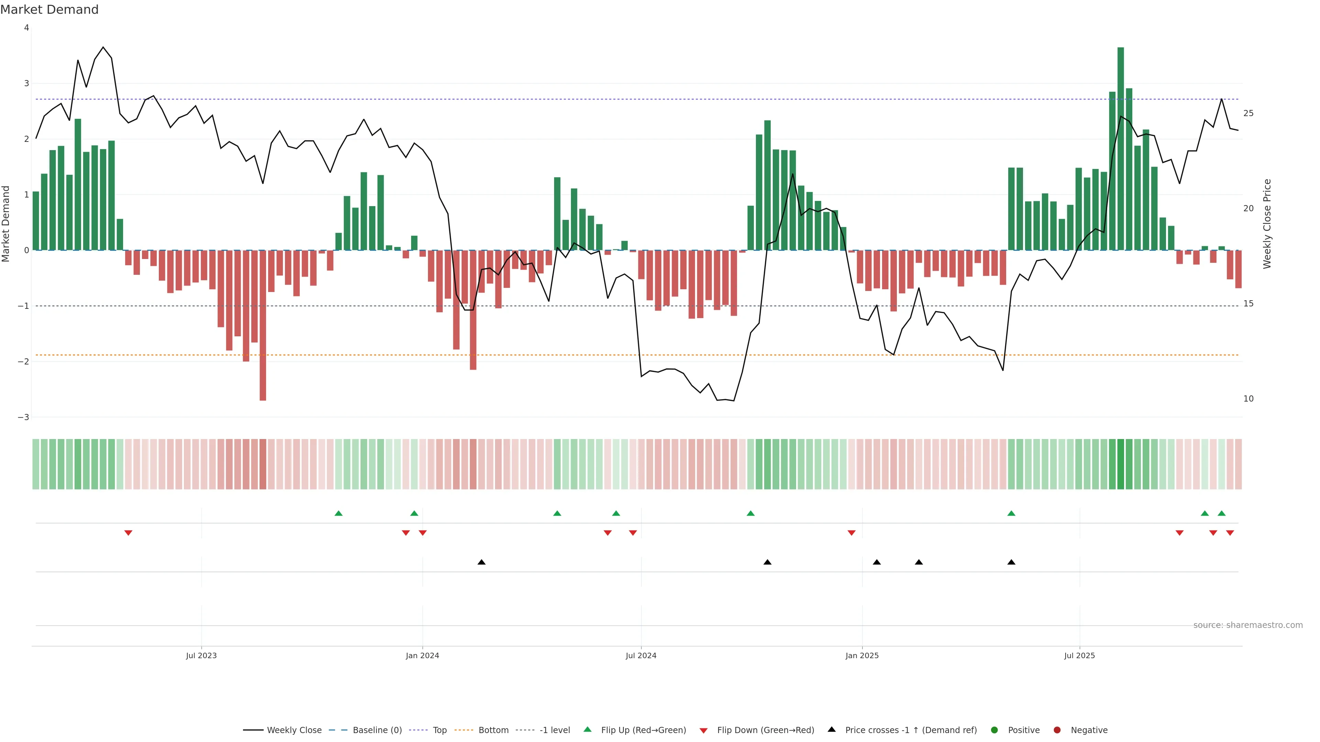Screen dimensions: 1320x742
Task: Click the Weekly Close Price axis title
Action: click(1267, 224)
